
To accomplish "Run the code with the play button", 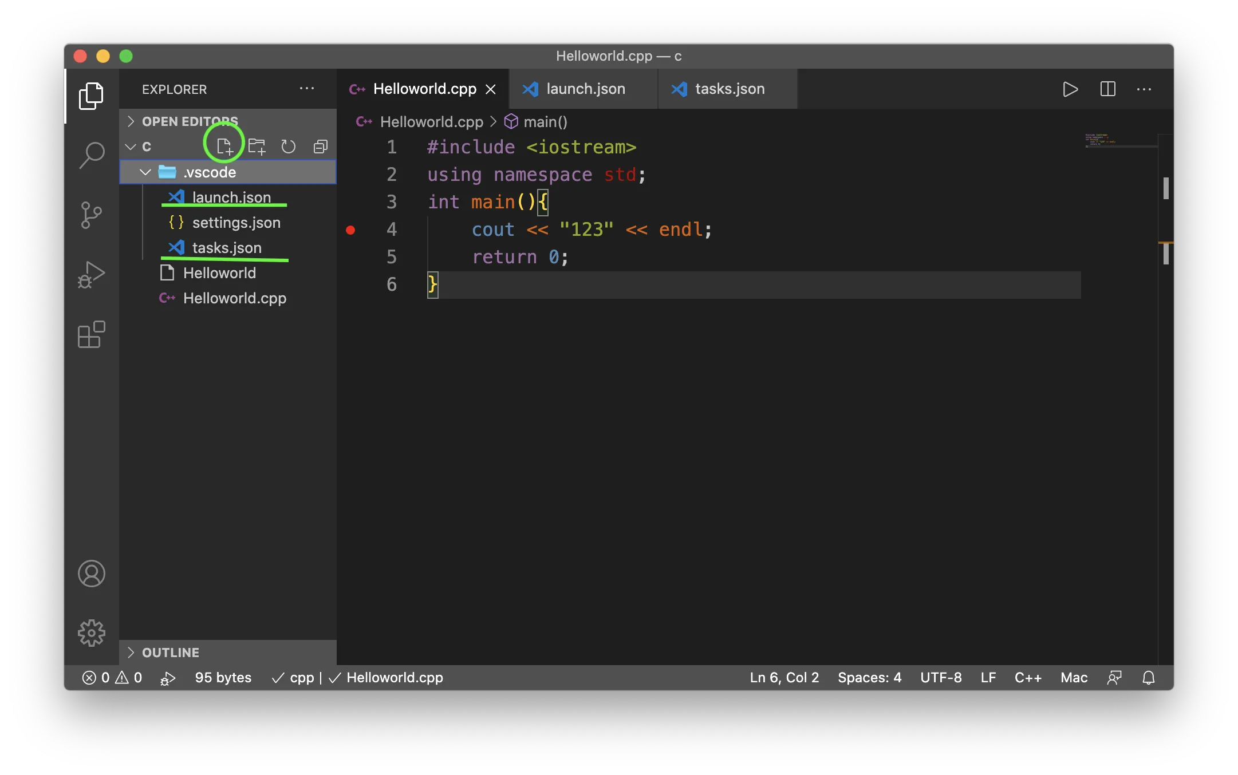I will click(x=1070, y=89).
